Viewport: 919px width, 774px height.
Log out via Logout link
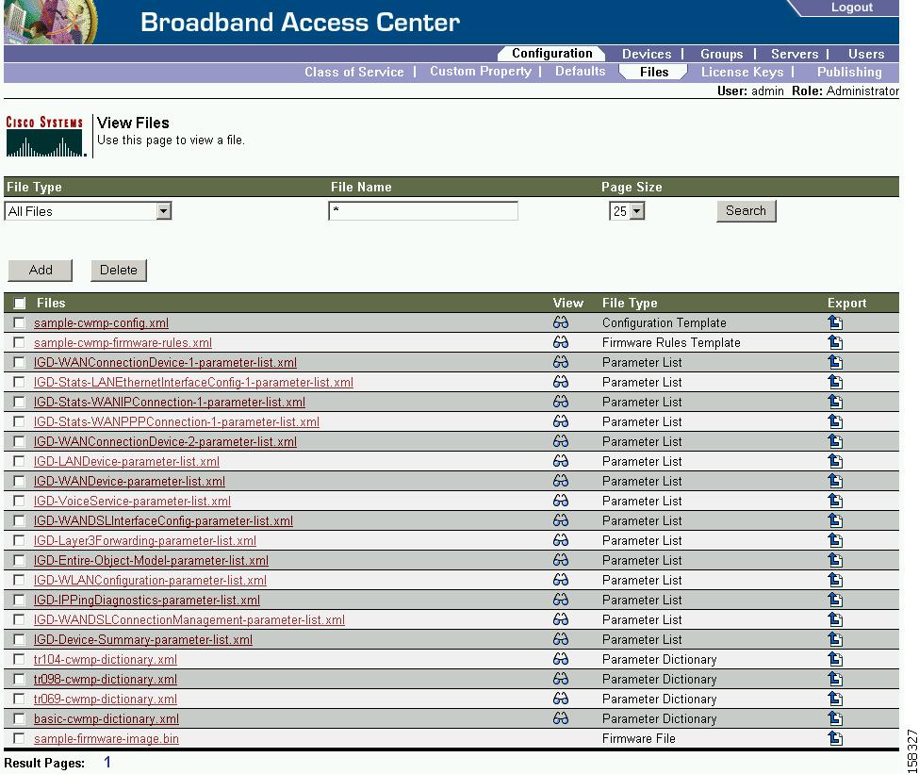tap(851, 8)
